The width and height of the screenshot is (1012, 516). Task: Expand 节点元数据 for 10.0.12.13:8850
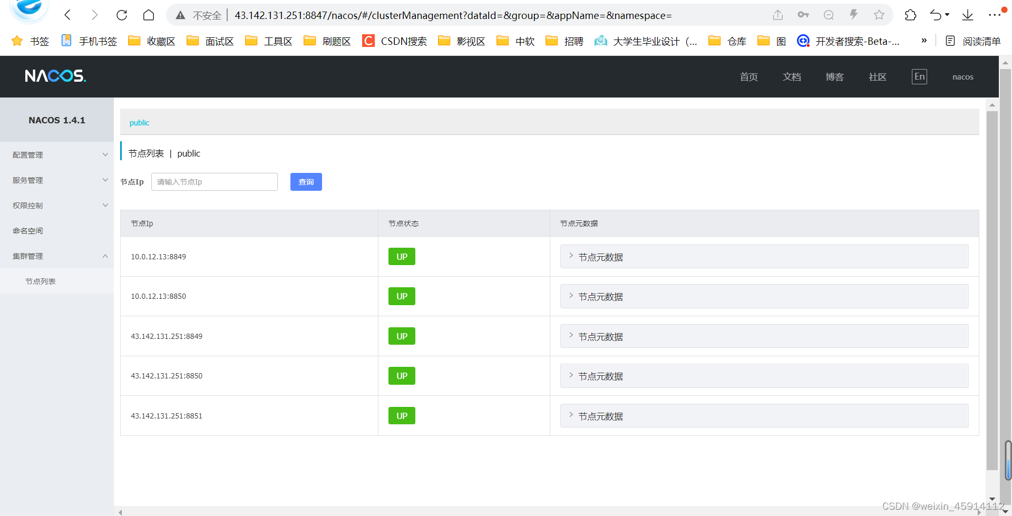[x=764, y=296]
